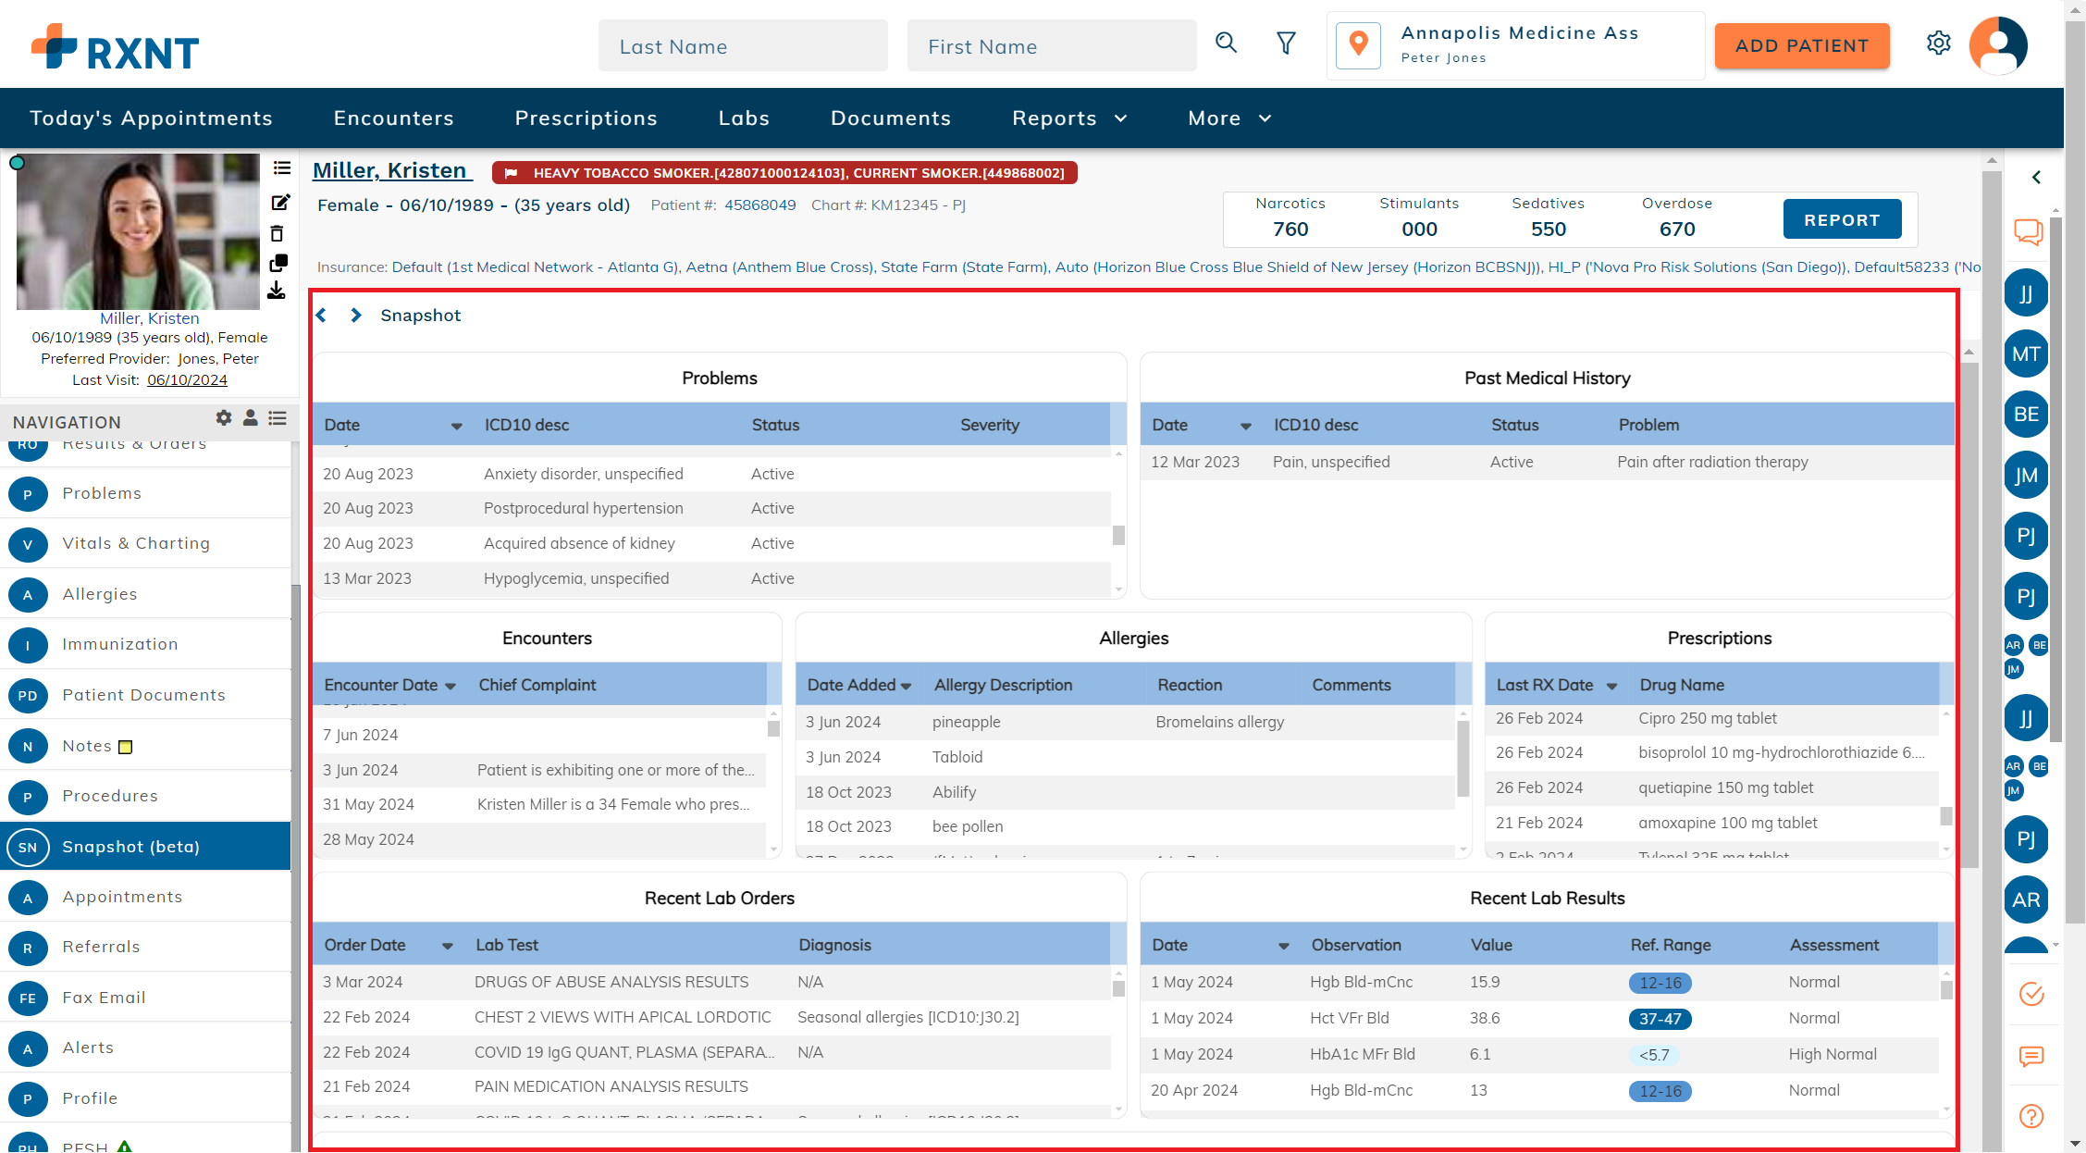Image resolution: width=2086 pixels, height=1153 pixels.
Task: Open patient number 45868049 link
Action: click(x=760, y=205)
